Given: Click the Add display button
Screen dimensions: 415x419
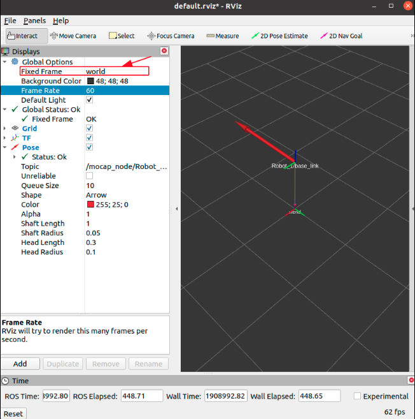Looking at the screenshot, I should click(20, 364).
